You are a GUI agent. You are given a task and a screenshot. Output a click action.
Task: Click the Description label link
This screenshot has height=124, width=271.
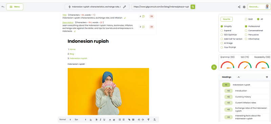point(68,22)
